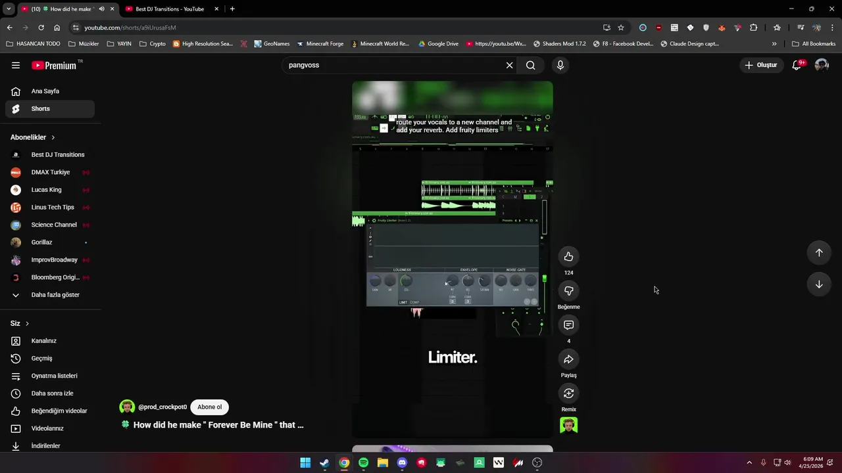
Task: Open OBS Studio from the taskbar
Action: [x=537, y=462]
